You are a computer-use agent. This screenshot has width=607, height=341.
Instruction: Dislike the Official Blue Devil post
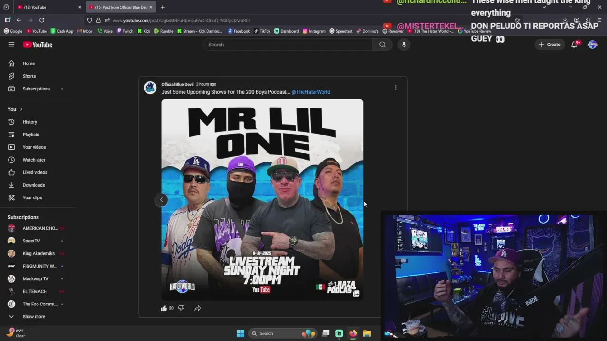[x=181, y=308]
